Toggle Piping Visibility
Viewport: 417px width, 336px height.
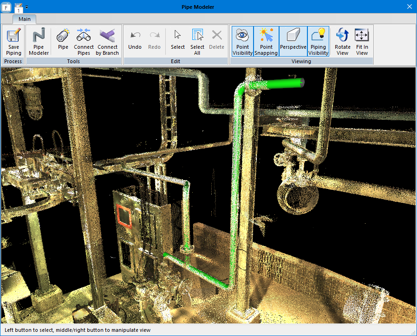pos(318,41)
